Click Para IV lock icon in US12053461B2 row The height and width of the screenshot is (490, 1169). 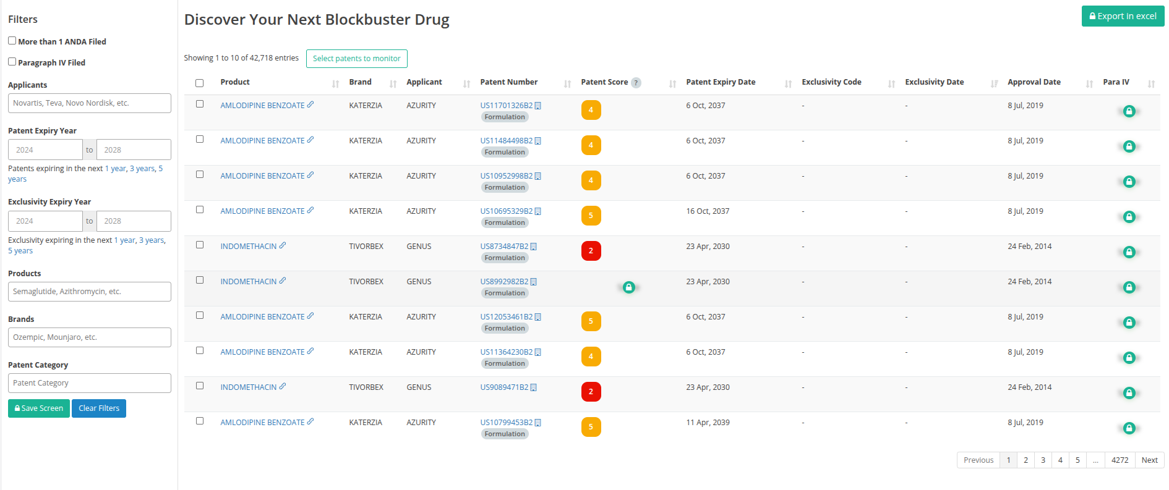(x=1129, y=323)
